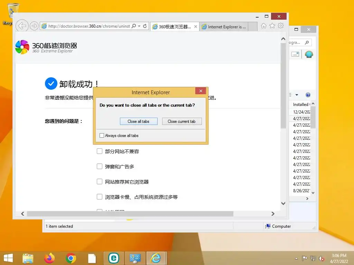This screenshot has height=265, width=354.
Task: Open the view options dropdown arrow in Programs window
Action: 297,95
